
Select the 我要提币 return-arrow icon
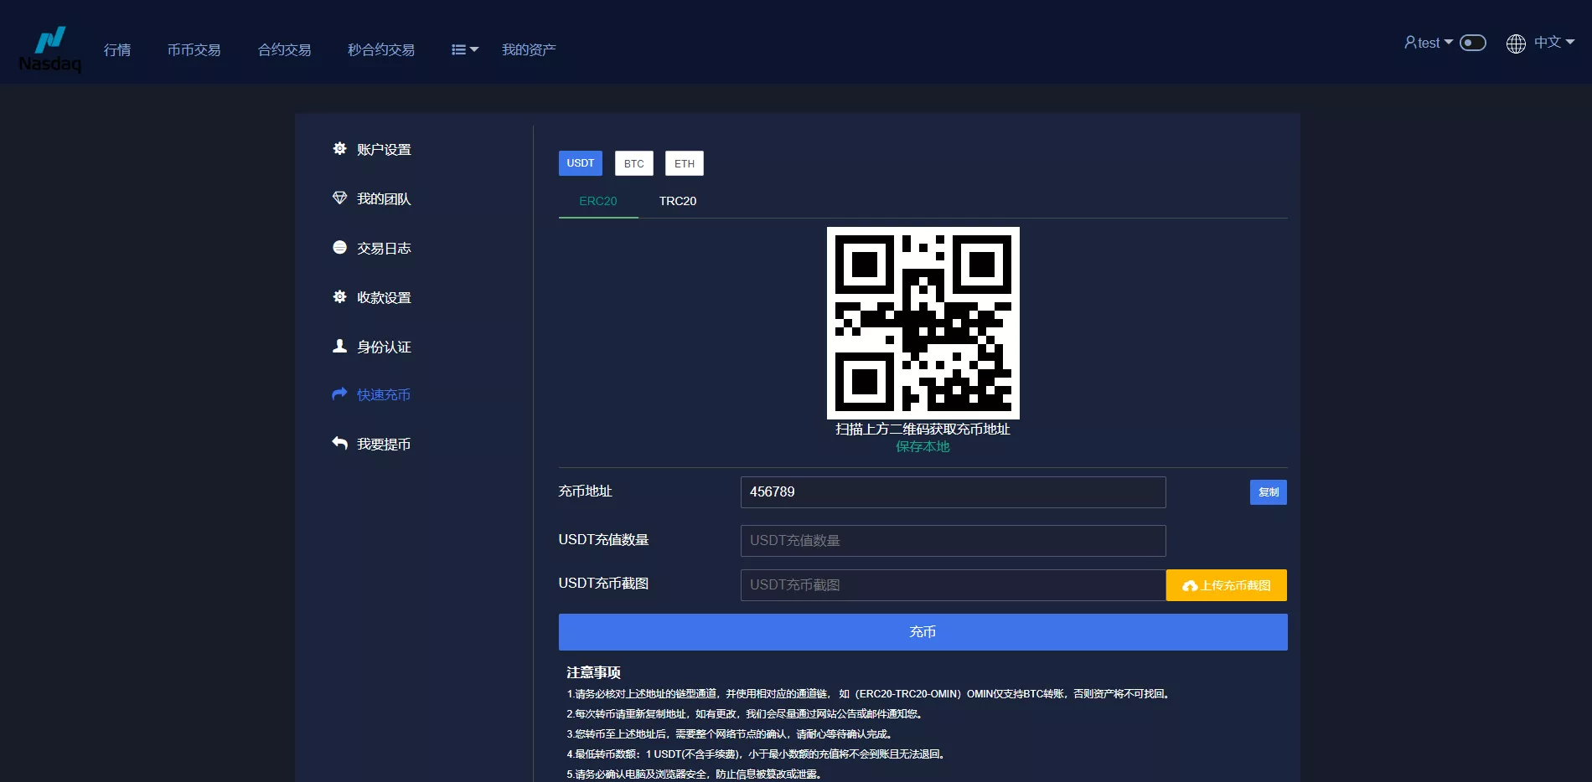pos(339,443)
